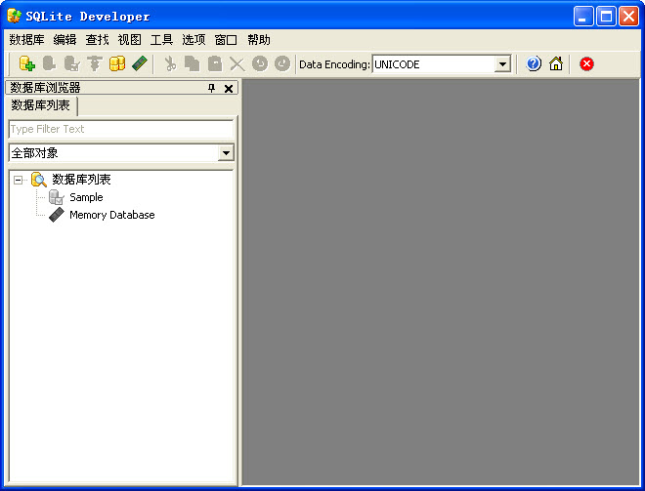Click the home icon in toolbar
The width and height of the screenshot is (645, 491).
(x=556, y=63)
